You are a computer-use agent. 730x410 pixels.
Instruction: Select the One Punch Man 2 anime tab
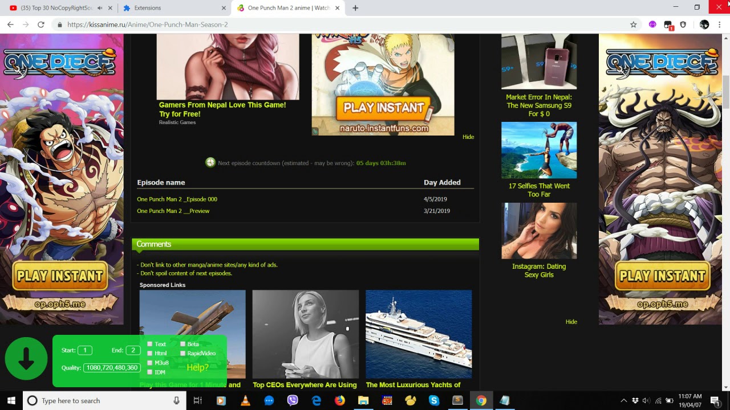click(288, 8)
